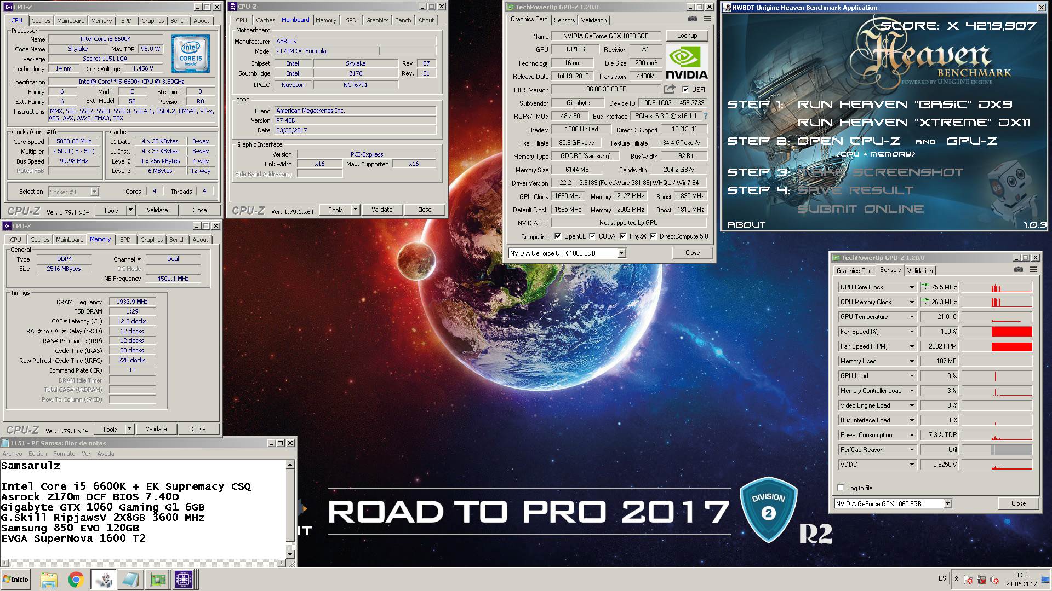Select the HWBOT Heaven taskbar icon
The height and width of the screenshot is (591, 1052).
tap(103, 580)
